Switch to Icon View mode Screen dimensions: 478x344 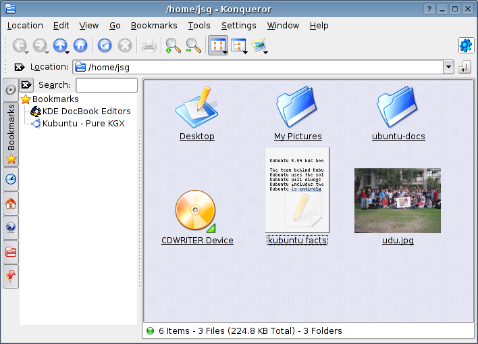pyautogui.click(x=217, y=45)
